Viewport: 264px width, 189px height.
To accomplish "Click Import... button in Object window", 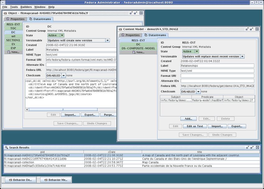I will [70, 115].
